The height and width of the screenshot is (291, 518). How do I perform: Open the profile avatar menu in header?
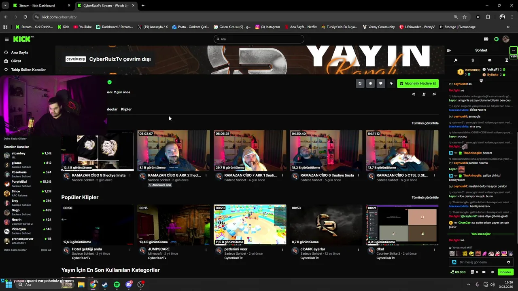click(x=506, y=39)
